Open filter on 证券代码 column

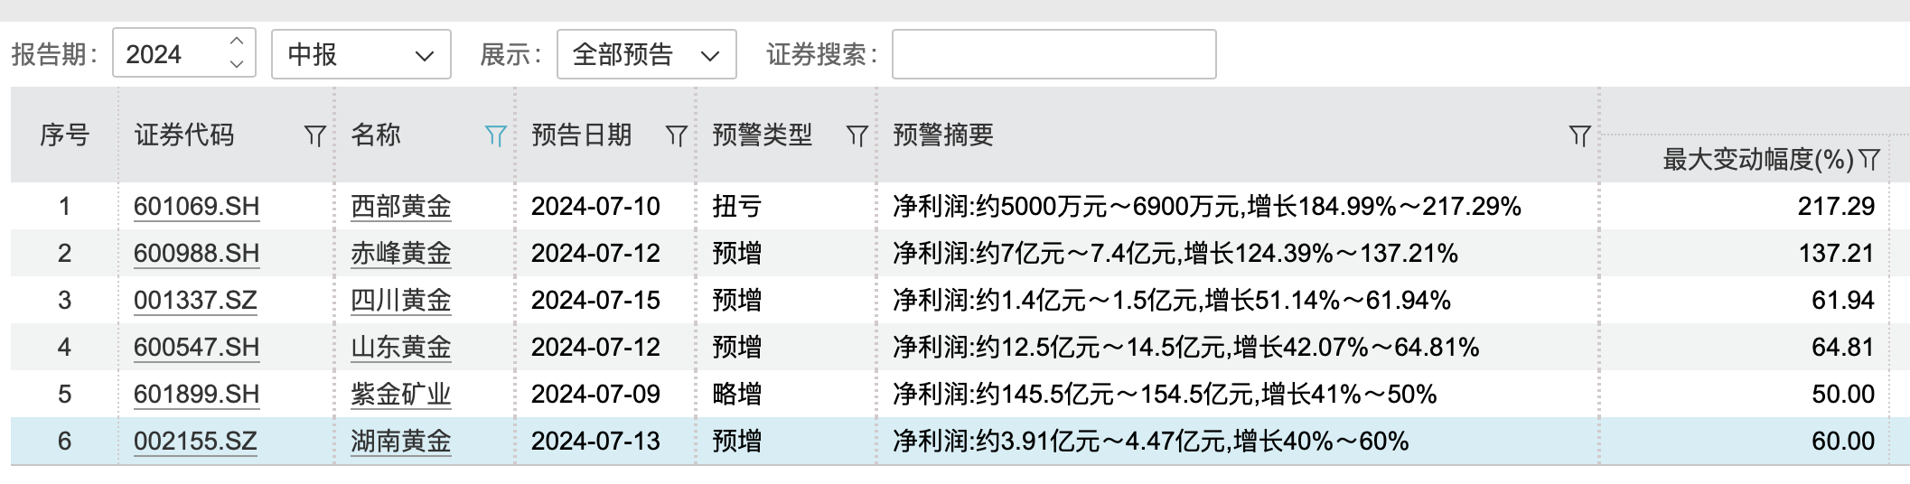314,136
